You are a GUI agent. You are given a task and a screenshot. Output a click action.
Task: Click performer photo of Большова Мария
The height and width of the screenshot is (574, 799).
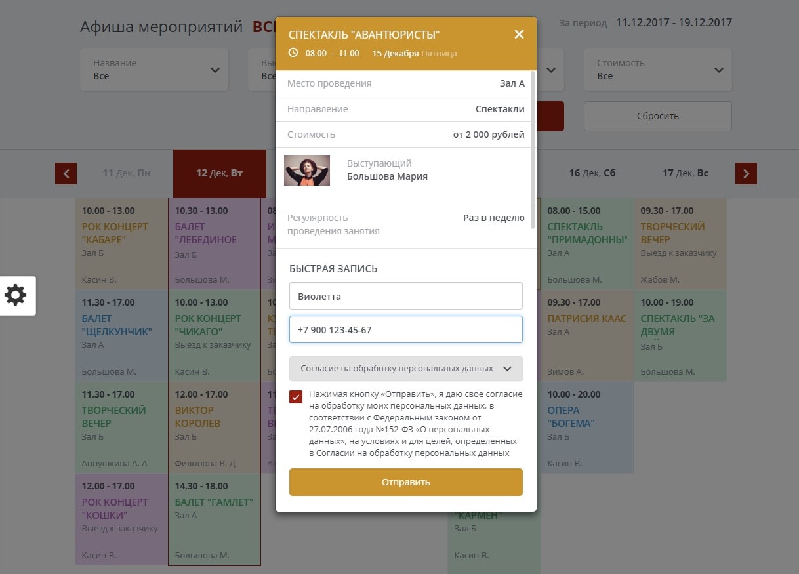(x=306, y=171)
